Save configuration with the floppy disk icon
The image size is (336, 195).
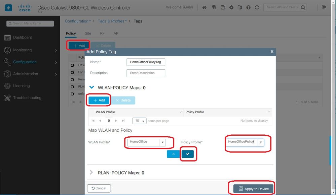(223, 7)
